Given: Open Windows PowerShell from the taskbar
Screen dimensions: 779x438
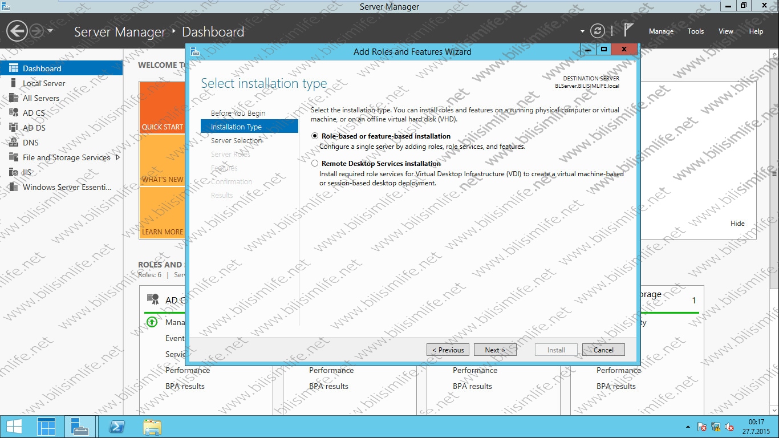Looking at the screenshot, I should [x=117, y=427].
